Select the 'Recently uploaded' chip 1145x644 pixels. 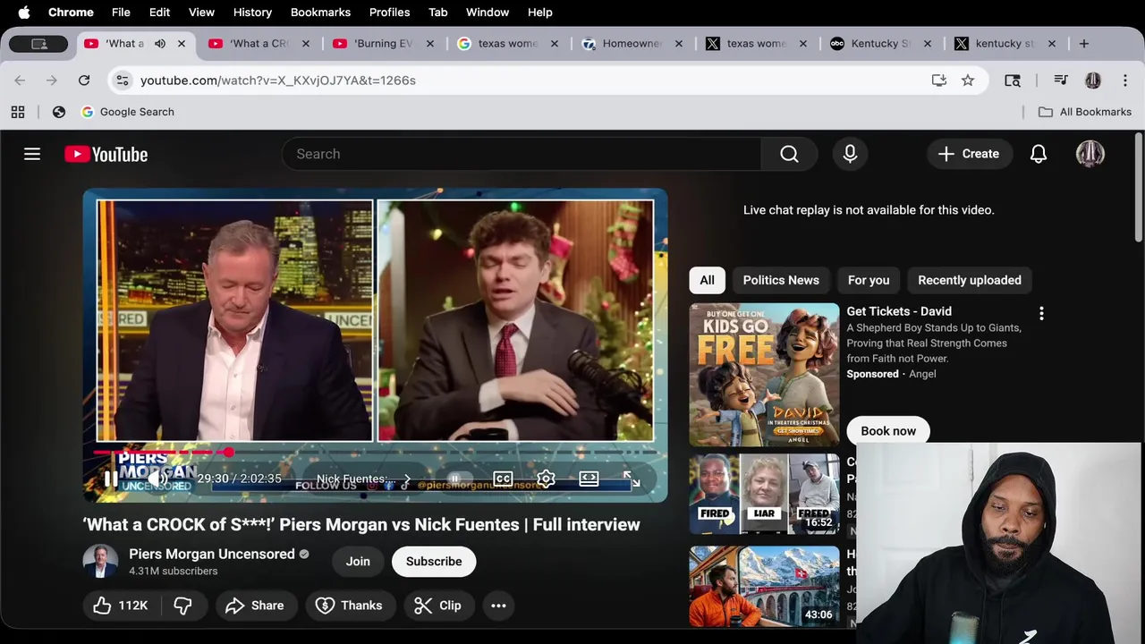(970, 280)
